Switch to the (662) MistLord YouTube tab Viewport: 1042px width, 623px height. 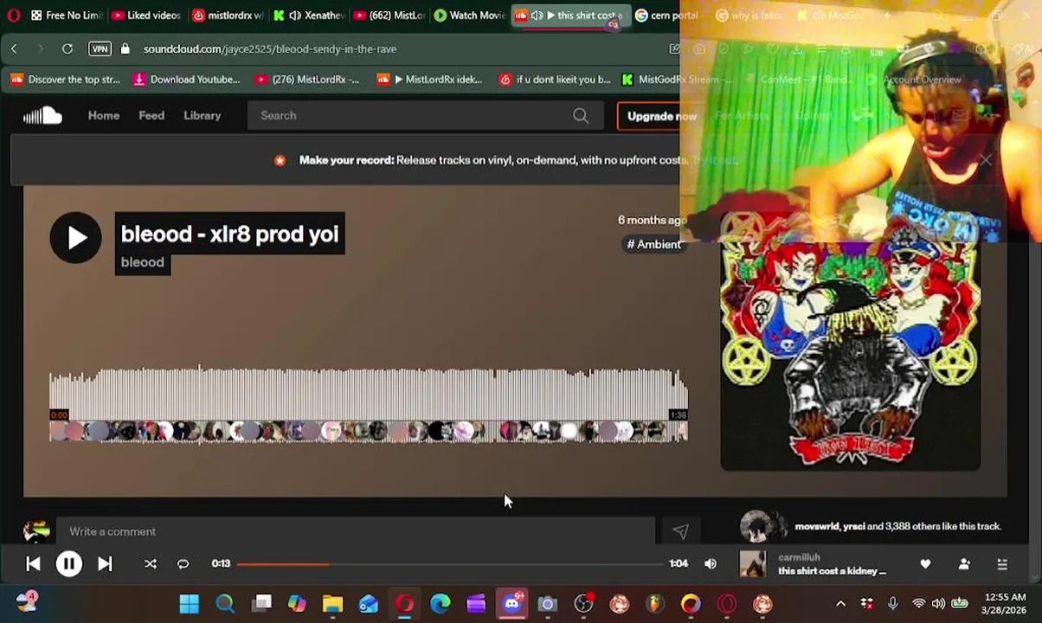(x=389, y=15)
